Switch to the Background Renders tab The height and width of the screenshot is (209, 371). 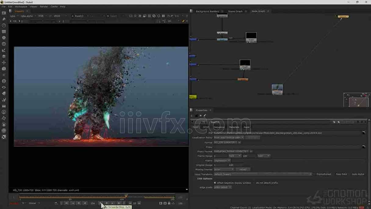click(207, 11)
